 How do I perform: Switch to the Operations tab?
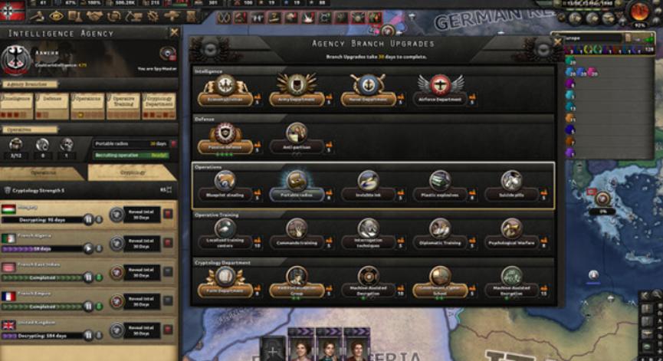click(43, 172)
